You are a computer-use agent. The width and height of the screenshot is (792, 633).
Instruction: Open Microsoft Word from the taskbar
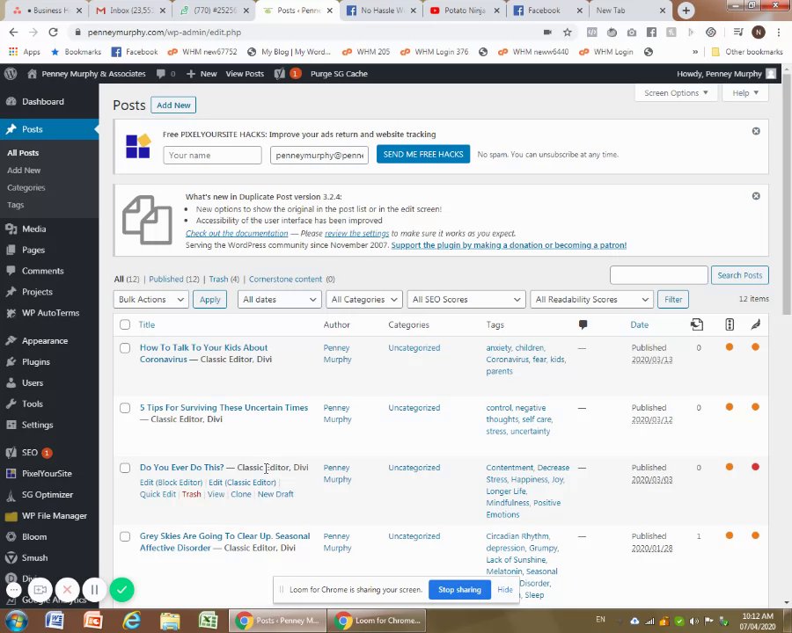(x=54, y=620)
